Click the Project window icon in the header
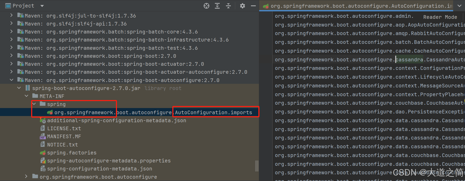Image resolution: width=465 pixels, height=181 pixels. pyautogui.click(x=8, y=6)
